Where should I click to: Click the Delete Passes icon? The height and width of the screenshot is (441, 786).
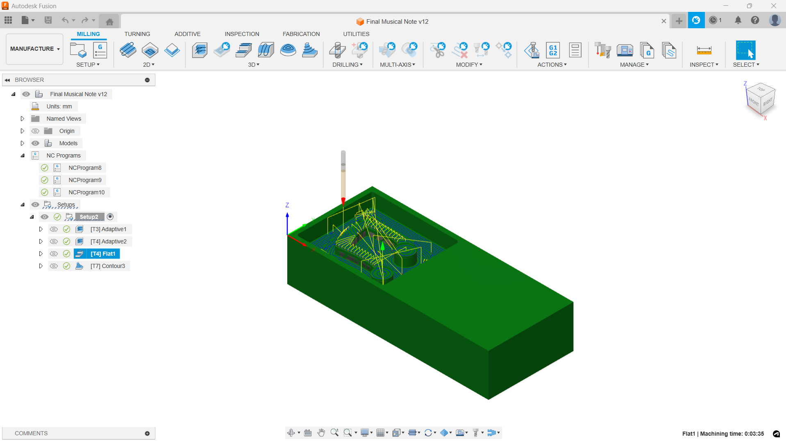[x=460, y=50]
